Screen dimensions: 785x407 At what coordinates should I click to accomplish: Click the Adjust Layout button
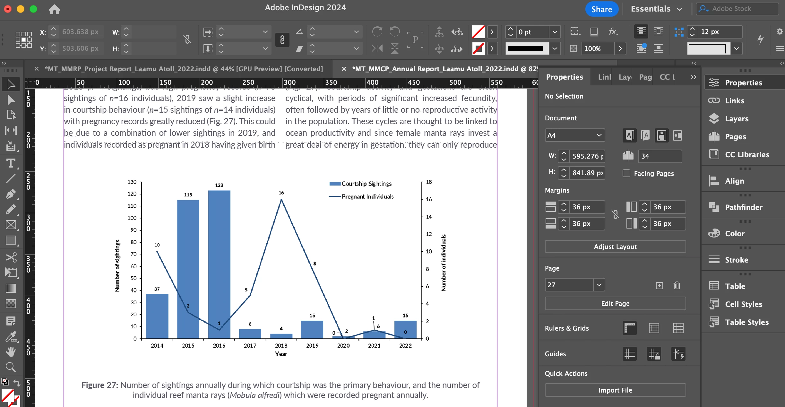[x=615, y=247]
